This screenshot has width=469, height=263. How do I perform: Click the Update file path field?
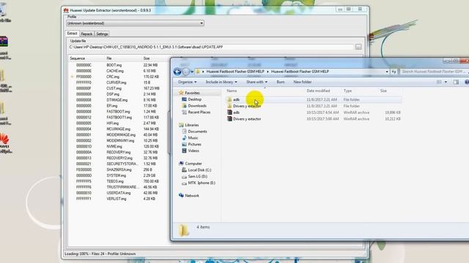tap(211, 47)
